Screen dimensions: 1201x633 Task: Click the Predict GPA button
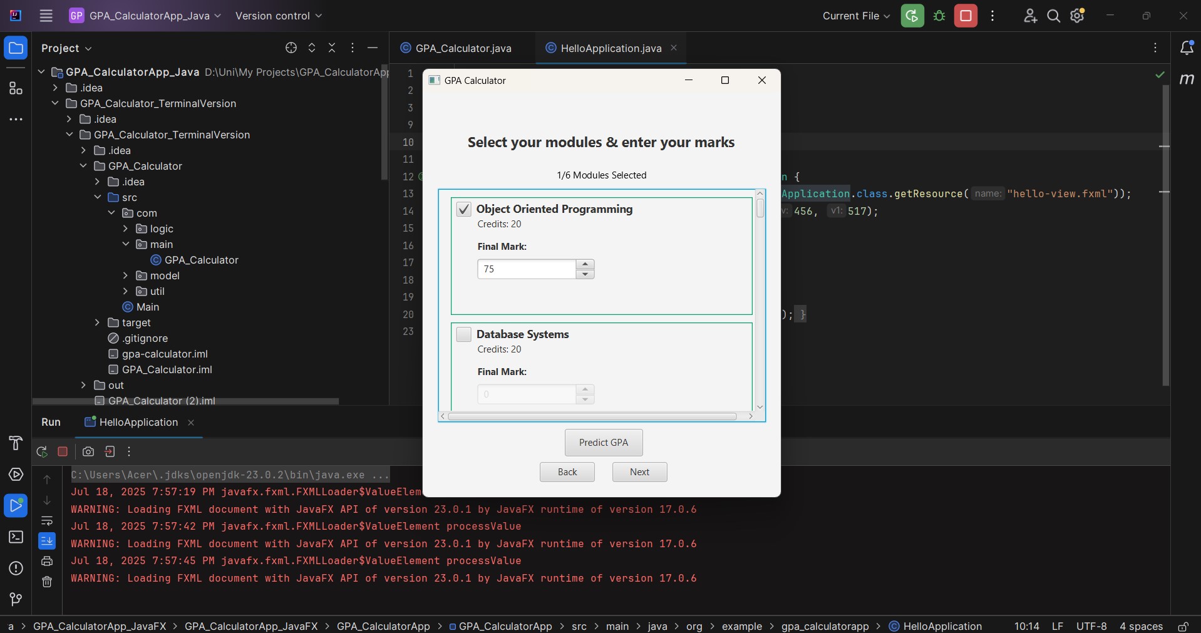tap(603, 443)
